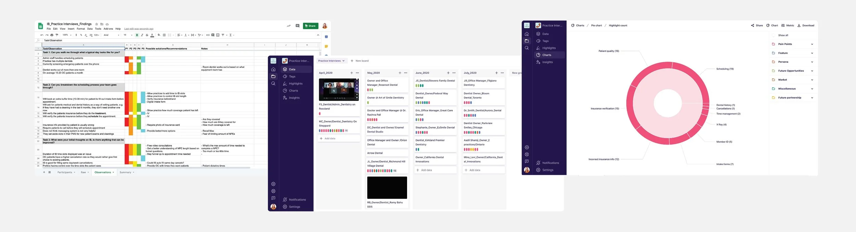Expand the Future Opportunities tag group
Screen dimensions: 856x232
click(x=812, y=71)
